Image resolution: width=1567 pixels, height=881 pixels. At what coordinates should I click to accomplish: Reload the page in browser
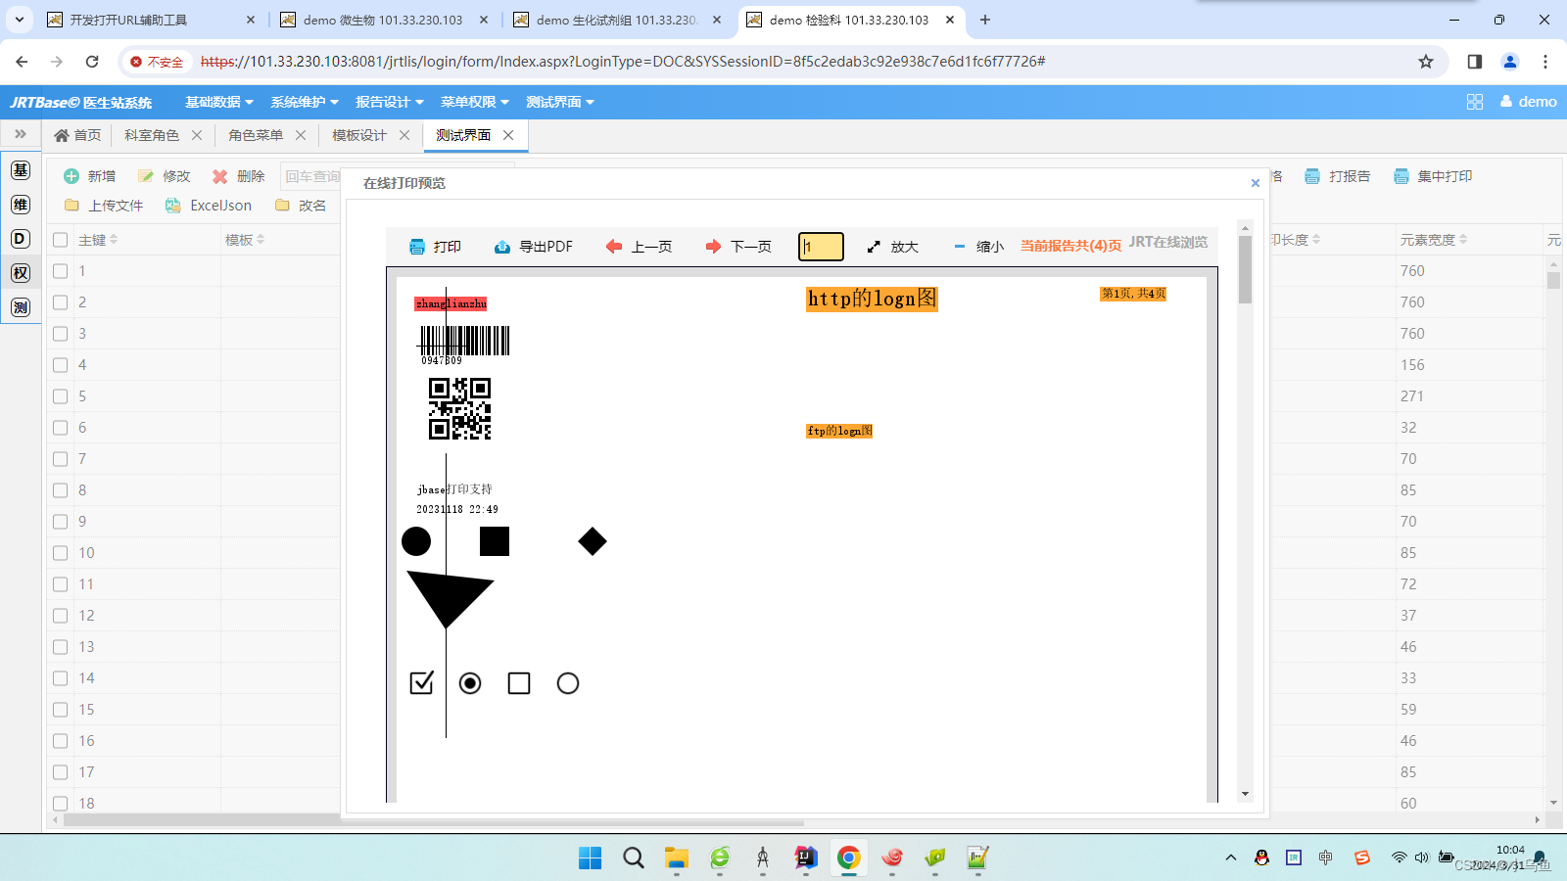tap(92, 62)
